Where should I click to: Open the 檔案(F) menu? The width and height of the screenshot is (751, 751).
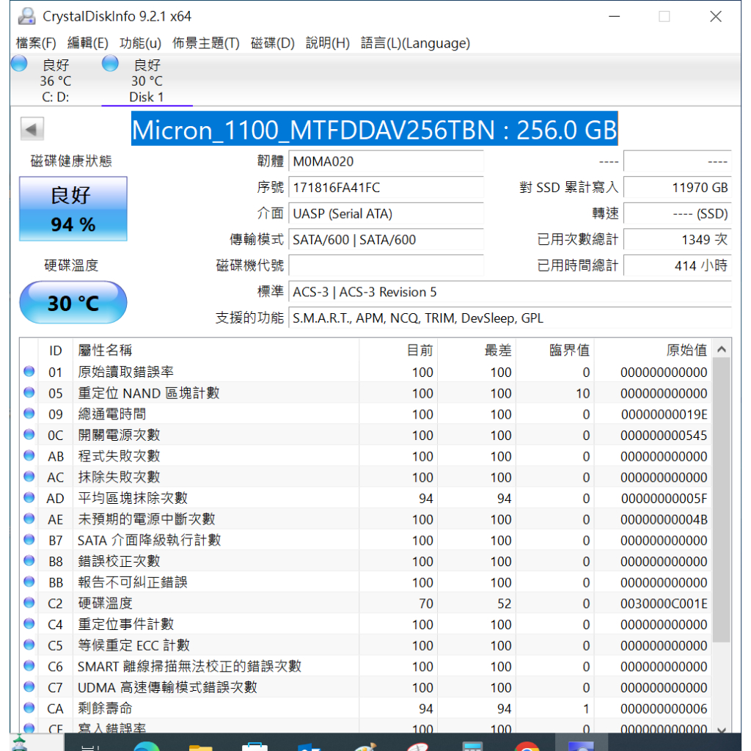[x=36, y=43]
